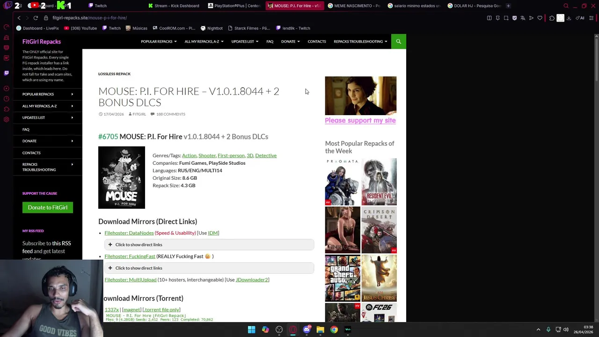Click the MOUSE P.I. For Hire cover image
The width and height of the screenshot is (599, 337).
click(122, 177)
